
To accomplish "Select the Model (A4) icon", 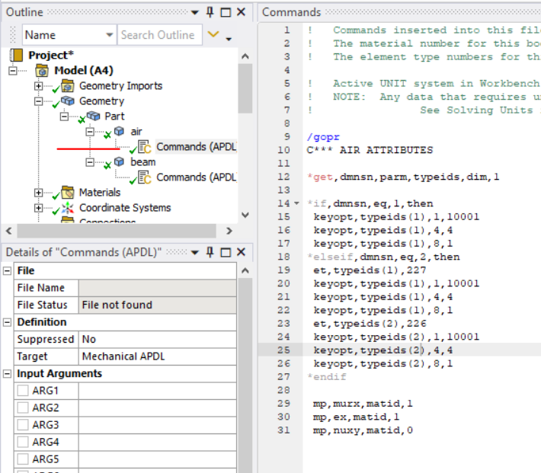I will (42, 71).
